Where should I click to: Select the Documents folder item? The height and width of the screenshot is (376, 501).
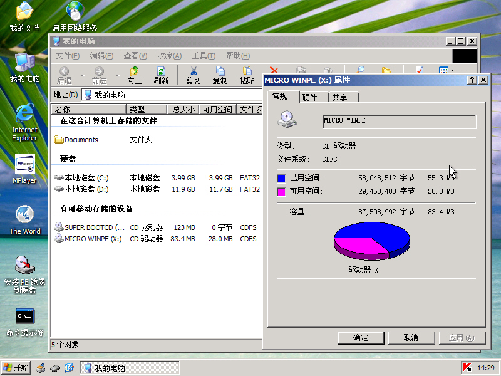tap(76, 140)
